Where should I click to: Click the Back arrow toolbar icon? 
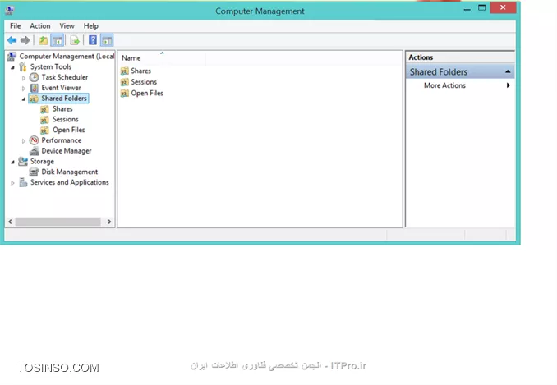(12, 40)
